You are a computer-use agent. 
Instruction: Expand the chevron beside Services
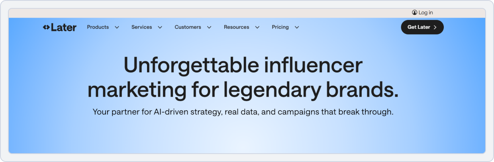tap(160, 27)
